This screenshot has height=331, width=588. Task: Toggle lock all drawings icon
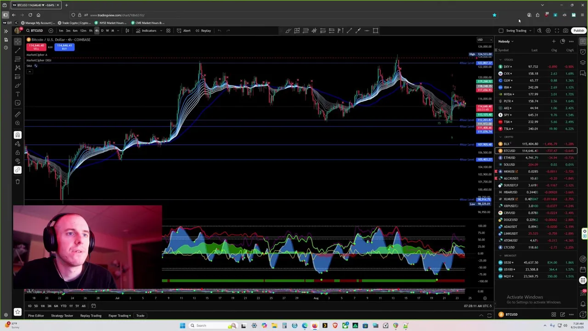(x=17, y=152)
